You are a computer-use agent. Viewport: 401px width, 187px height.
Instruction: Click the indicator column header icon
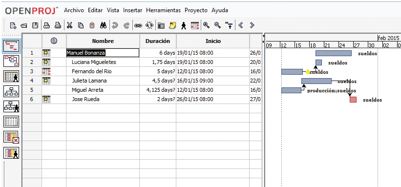pos(54,41)
